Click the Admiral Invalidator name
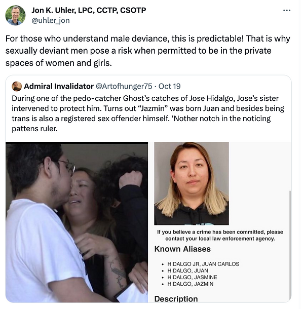This screenshot has width=304, height=309. 59,86
